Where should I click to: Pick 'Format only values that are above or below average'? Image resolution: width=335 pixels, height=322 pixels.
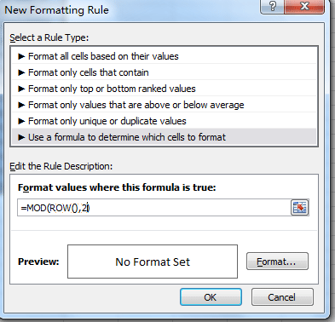tap(164, 105)
